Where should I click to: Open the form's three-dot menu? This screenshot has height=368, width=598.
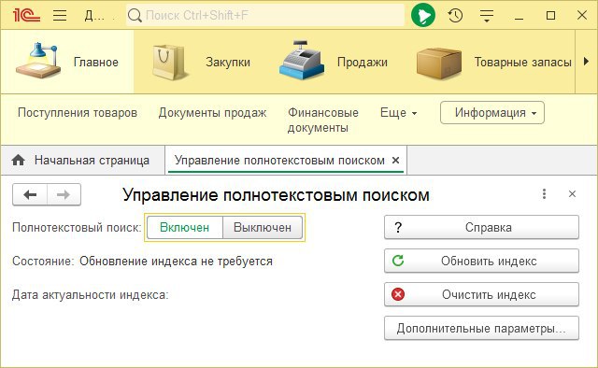[544, 193]
